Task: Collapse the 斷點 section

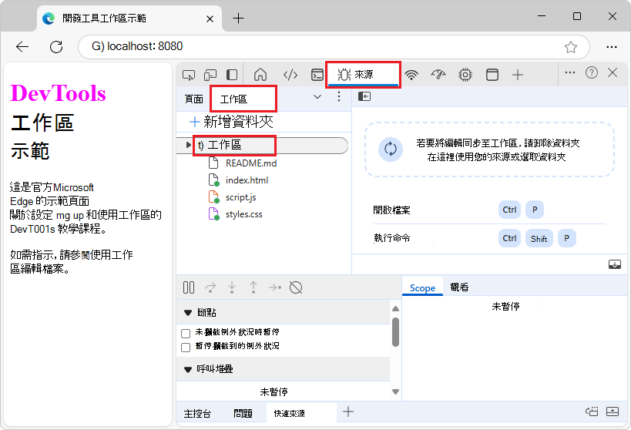Action: point(187,313)
